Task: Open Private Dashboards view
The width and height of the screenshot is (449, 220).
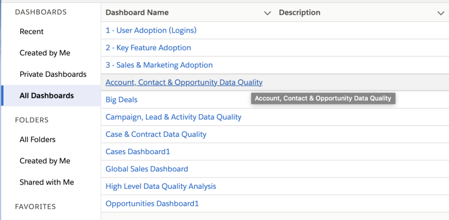Action: [x=53, y=75]
